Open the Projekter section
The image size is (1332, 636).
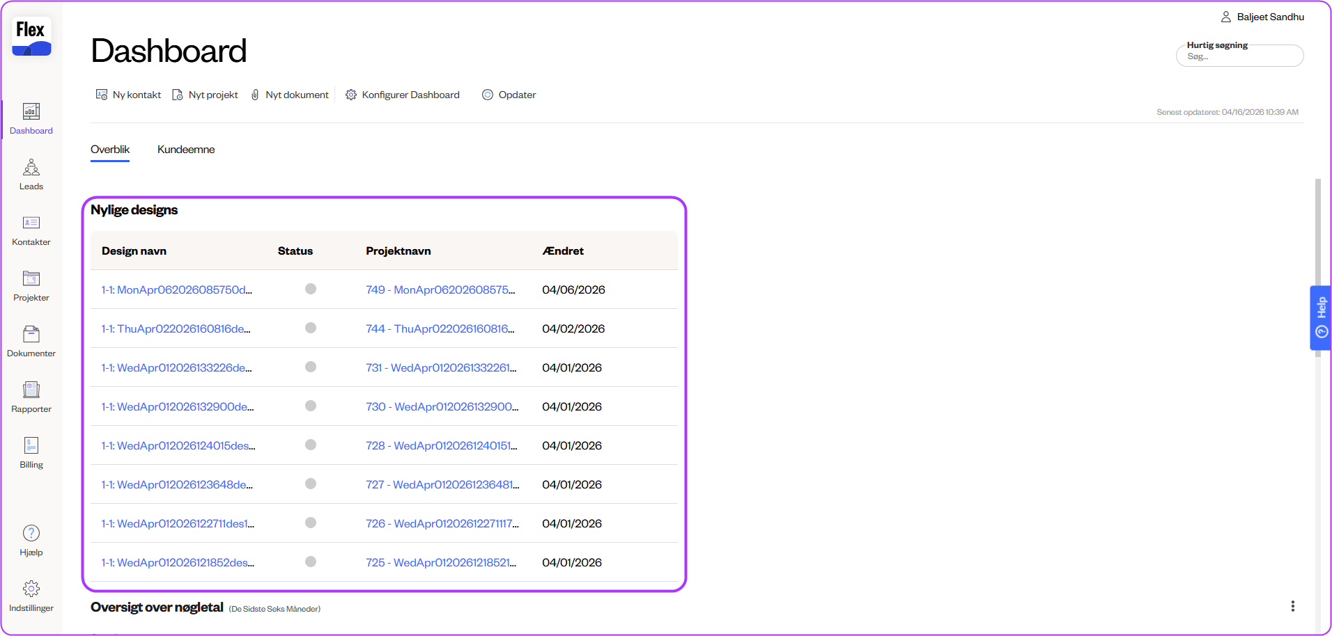click(31, 285)
